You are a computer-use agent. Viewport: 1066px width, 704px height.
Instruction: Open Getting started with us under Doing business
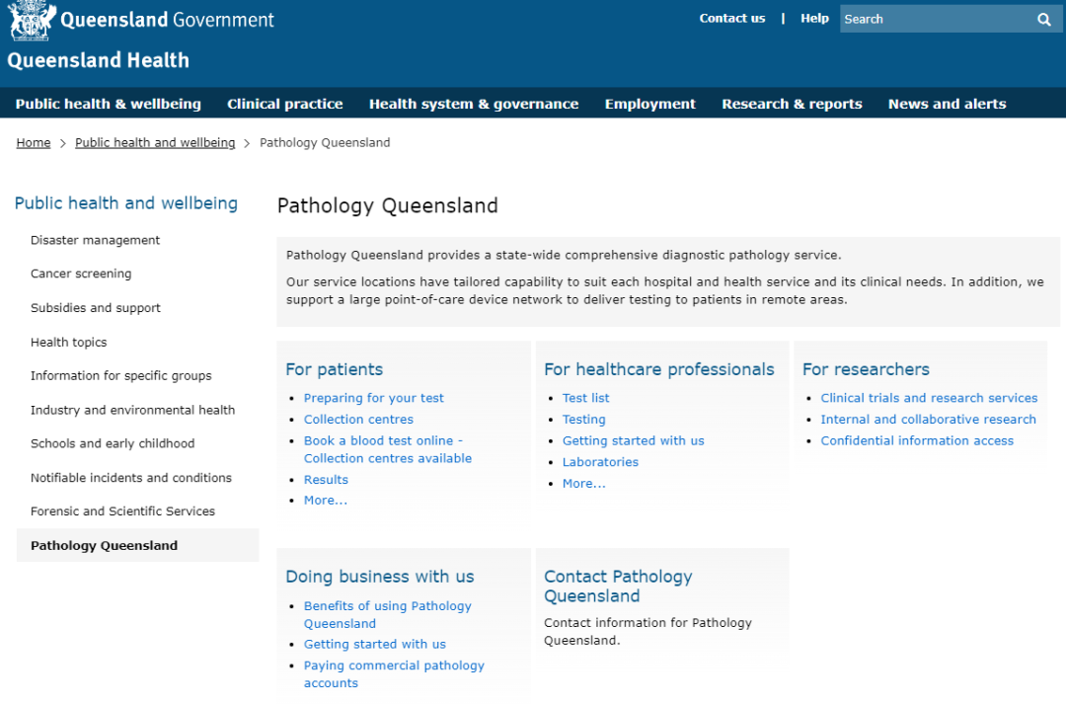pyautogui.click(x=375, y=644)
